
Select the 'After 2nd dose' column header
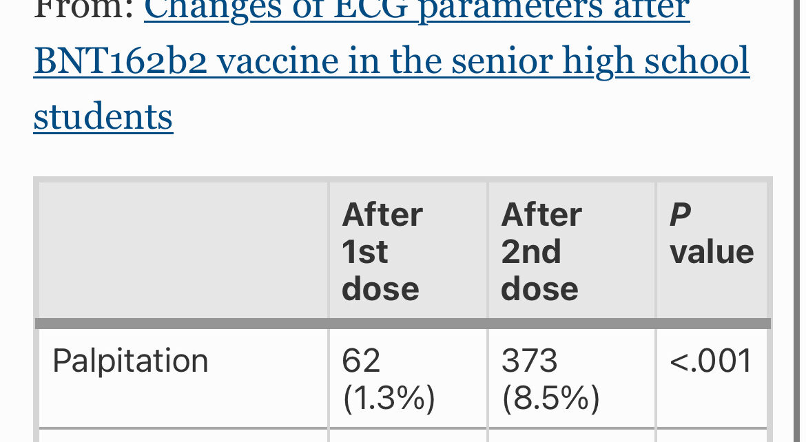tap(571, 251)
